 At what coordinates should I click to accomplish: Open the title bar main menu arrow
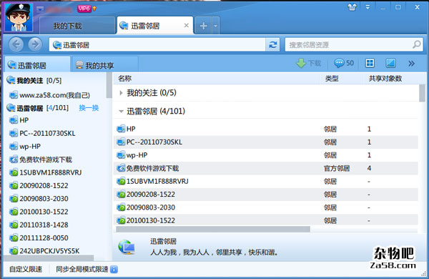click(x=368, y=7)
